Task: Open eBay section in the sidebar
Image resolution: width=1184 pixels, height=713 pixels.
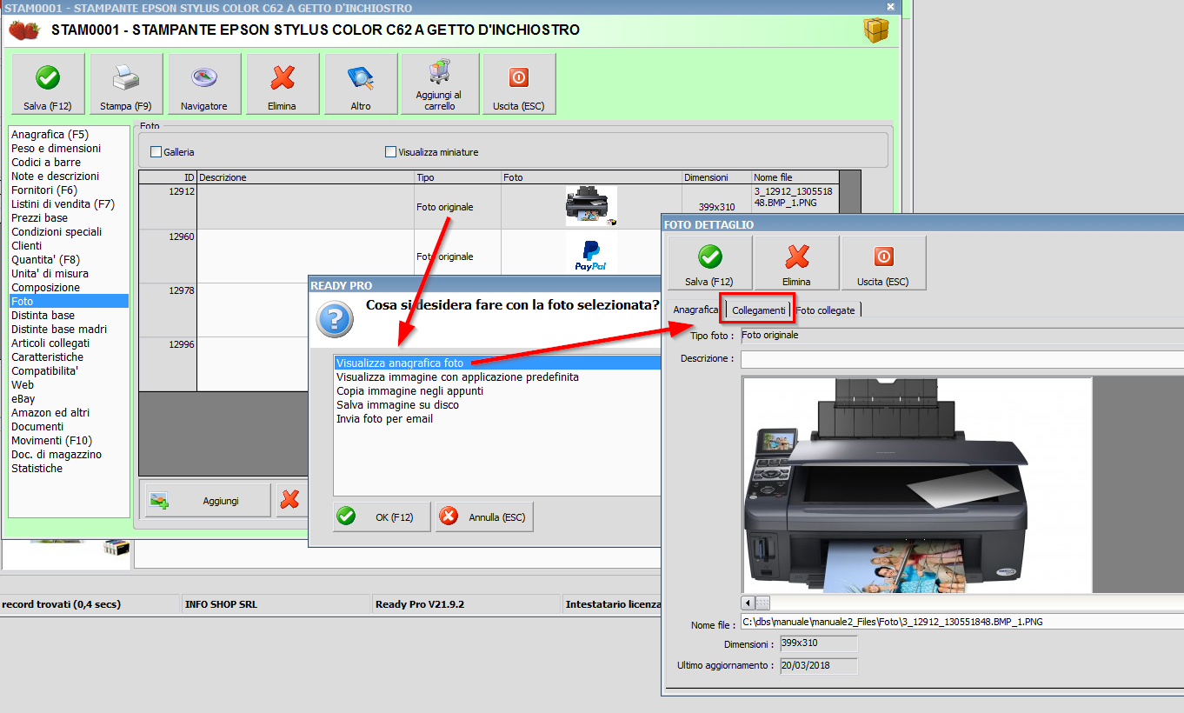Action: click(69, 399)
